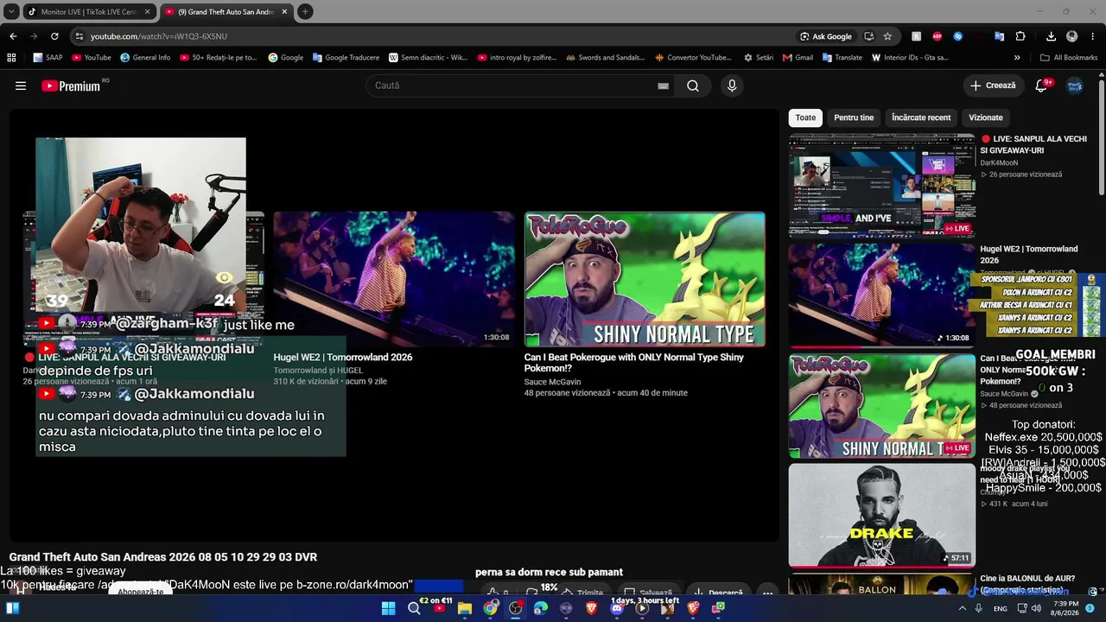Bookmark this page with the star icon
The width and height of the screenshot is (1106, 622).
[x=887, y=36]
